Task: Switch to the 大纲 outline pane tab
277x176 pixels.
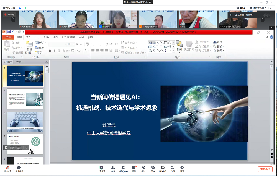Action: tap(19, 62)
